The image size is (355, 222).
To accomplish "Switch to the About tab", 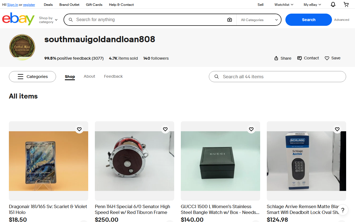I will 89,76.
